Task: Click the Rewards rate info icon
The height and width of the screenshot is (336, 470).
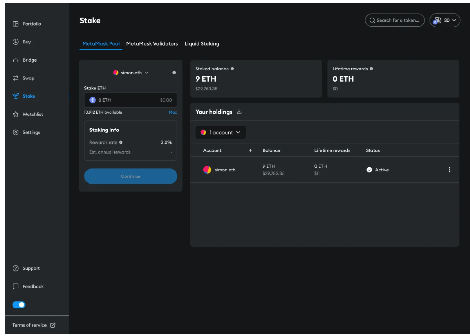Action: click(121, 142)
